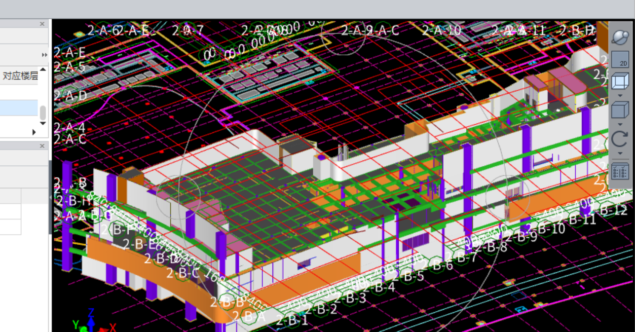Switch to 2D view mode
The height and width of the screenshot is (332, 635).
click(620, 60)
